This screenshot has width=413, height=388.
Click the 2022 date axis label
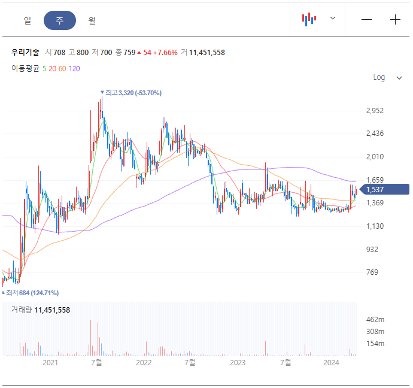point(144,363)
